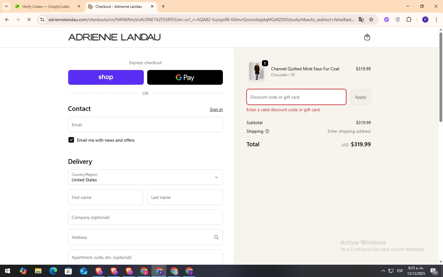Image resolution: width=443 pixels, height=277 pixels.
Task: Open Outlook from taskbar
Action: point(84,271)
